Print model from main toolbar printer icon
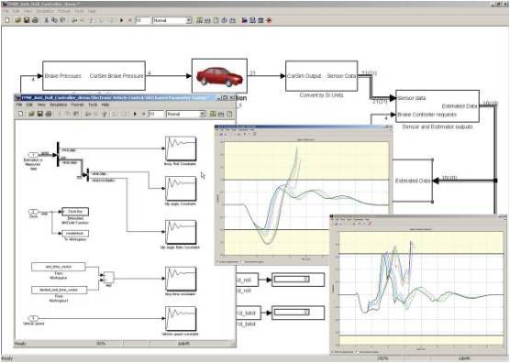This screenshot has height=363, width=510. (x=35, y=20)
